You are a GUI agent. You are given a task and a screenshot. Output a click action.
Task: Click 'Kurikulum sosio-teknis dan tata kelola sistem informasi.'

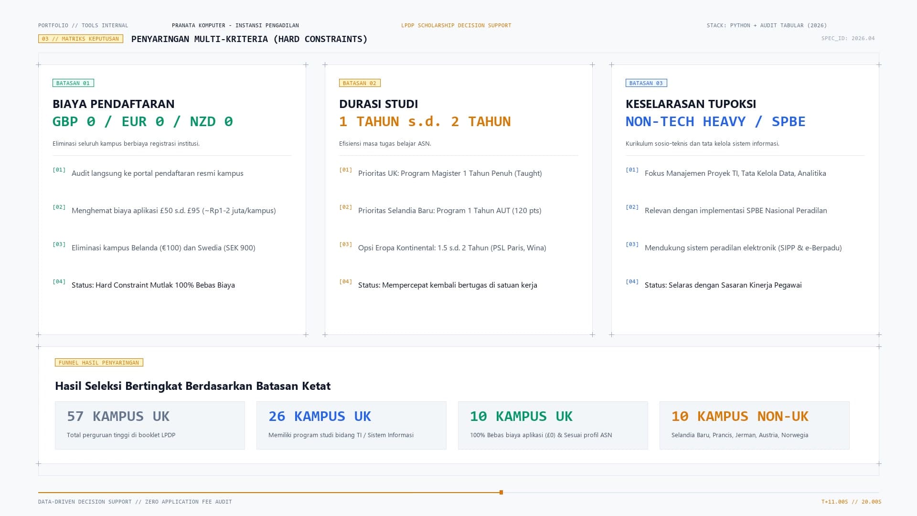703,143
